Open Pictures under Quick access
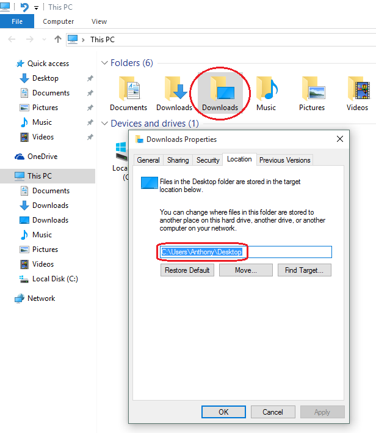Viewport: 376px width, 433px height. pos(45,108)
